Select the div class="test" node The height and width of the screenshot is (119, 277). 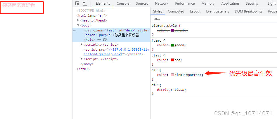point(111,35)
